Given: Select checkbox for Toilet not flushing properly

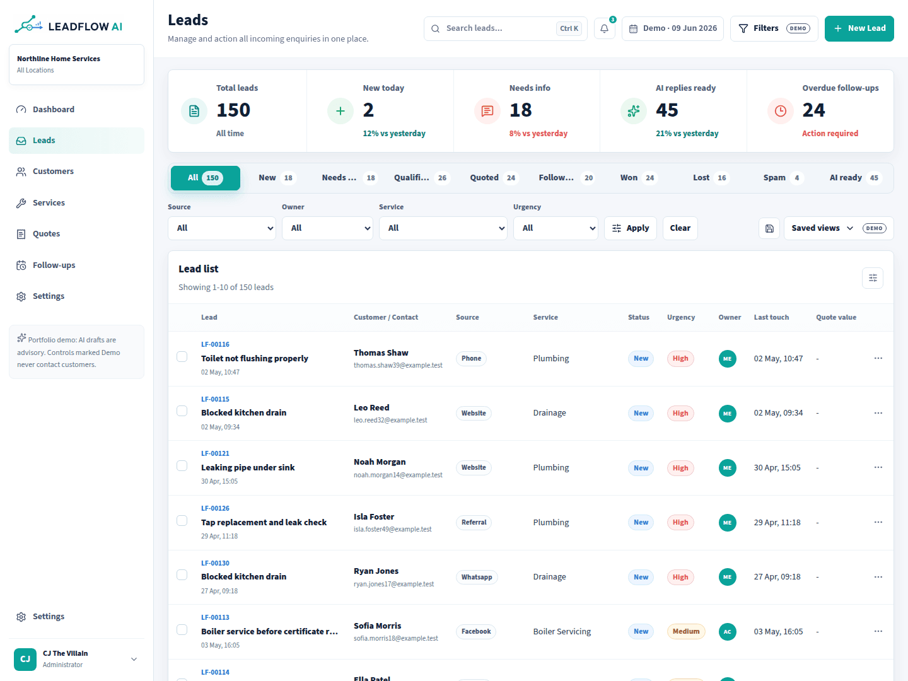Looking at the screenshot, I should (x=182, y=357).
